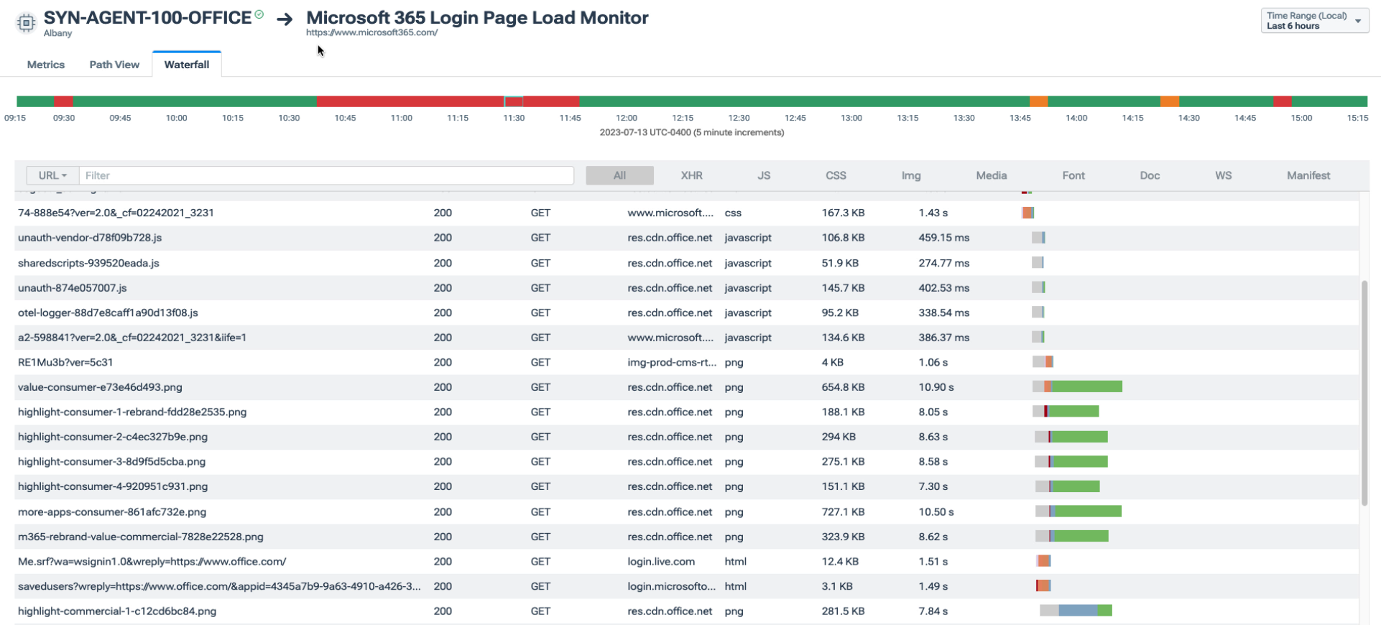Click the waterfall bar for highlight-commercial-1-c12cd6bc84.png
Viewport: 1381px width, 630px height.
point(1076,611)
